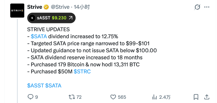Repost this tweet via retweet icon
The image size is (217, 103).
[x=71, y=97]
